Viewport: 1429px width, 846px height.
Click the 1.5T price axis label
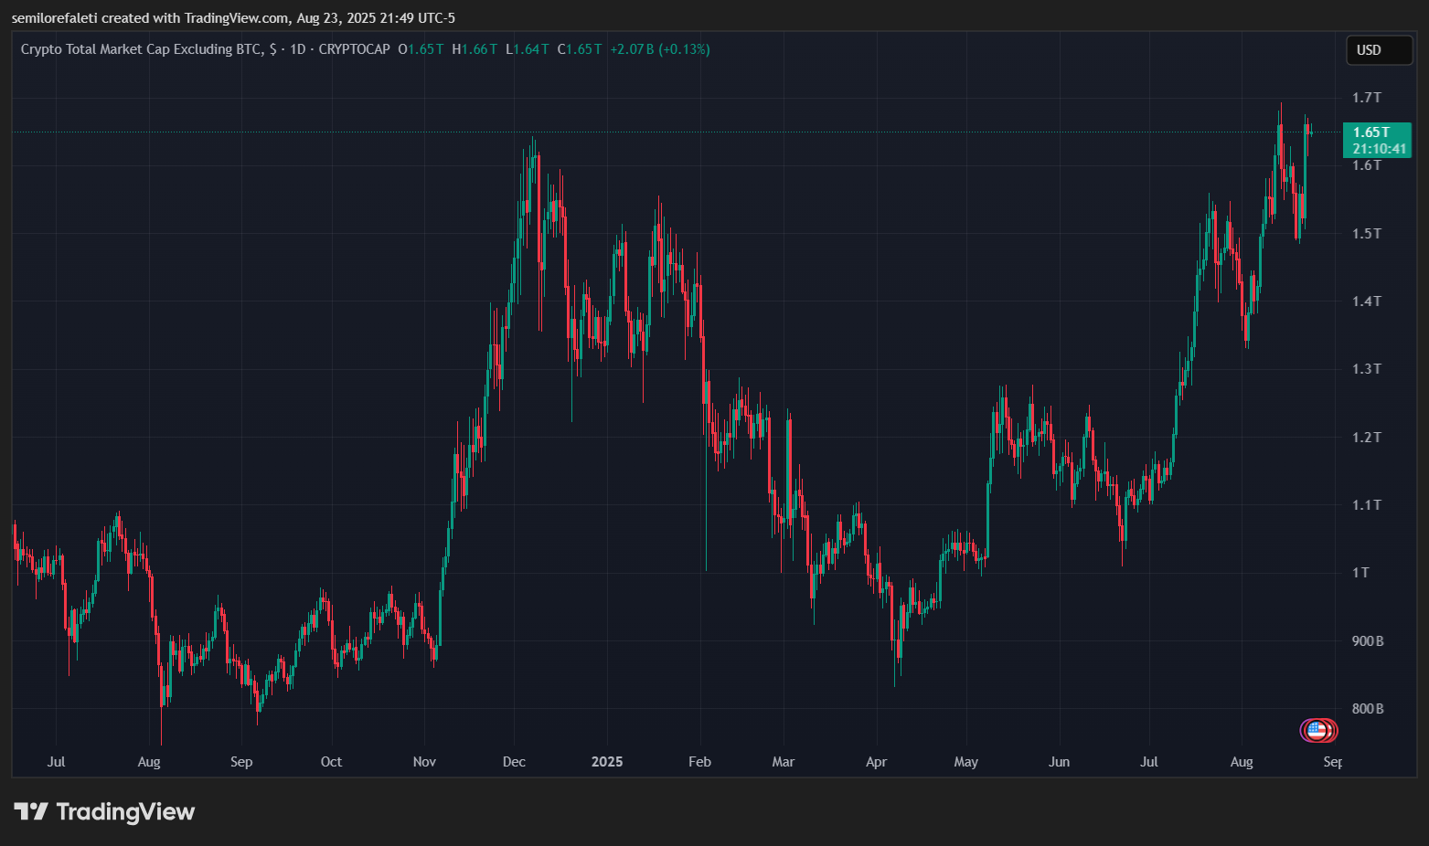(x=1367, y=234)
